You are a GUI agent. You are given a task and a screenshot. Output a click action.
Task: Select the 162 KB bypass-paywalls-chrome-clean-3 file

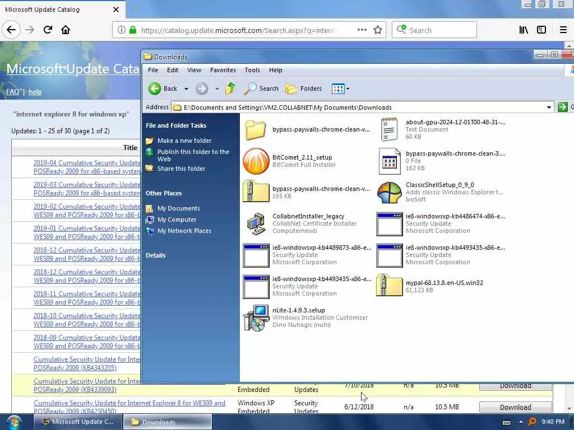click(389, 161)
